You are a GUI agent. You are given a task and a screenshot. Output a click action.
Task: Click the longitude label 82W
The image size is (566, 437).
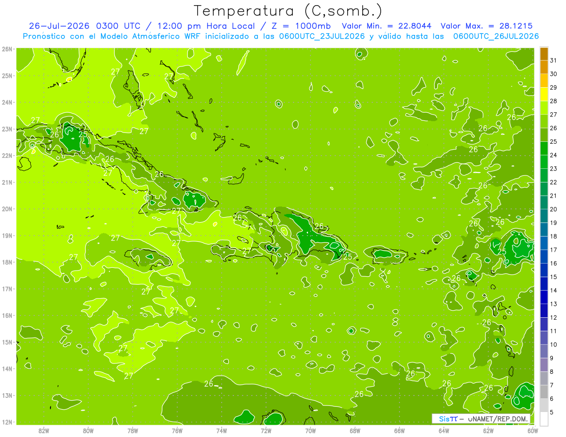(44, 430)
